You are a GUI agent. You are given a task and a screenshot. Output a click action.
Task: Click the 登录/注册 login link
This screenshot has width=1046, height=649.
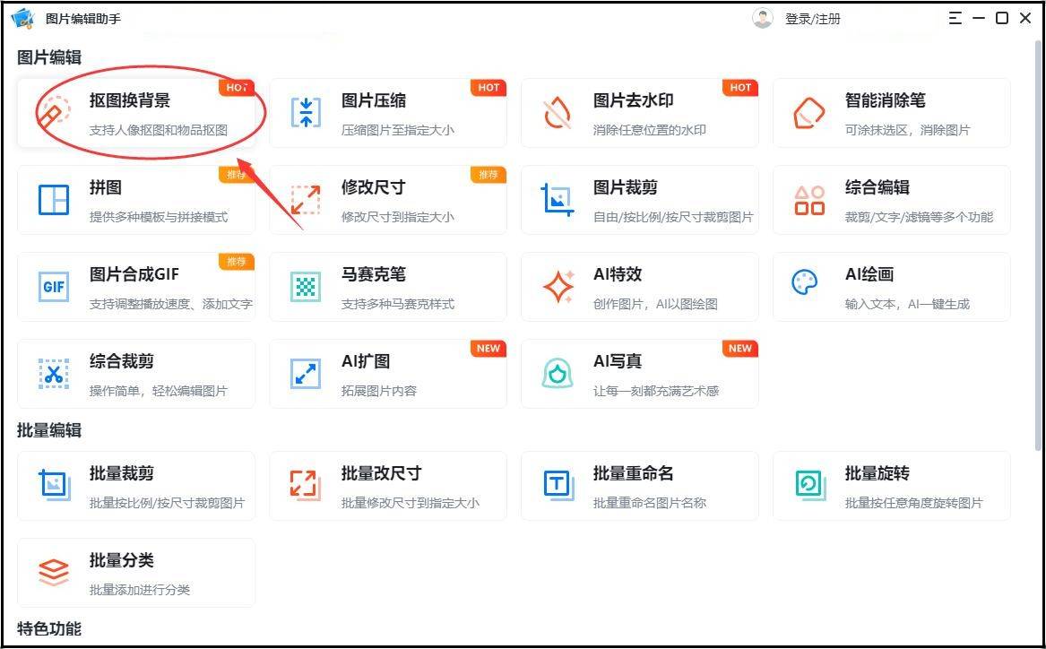[x=812, y=19]
